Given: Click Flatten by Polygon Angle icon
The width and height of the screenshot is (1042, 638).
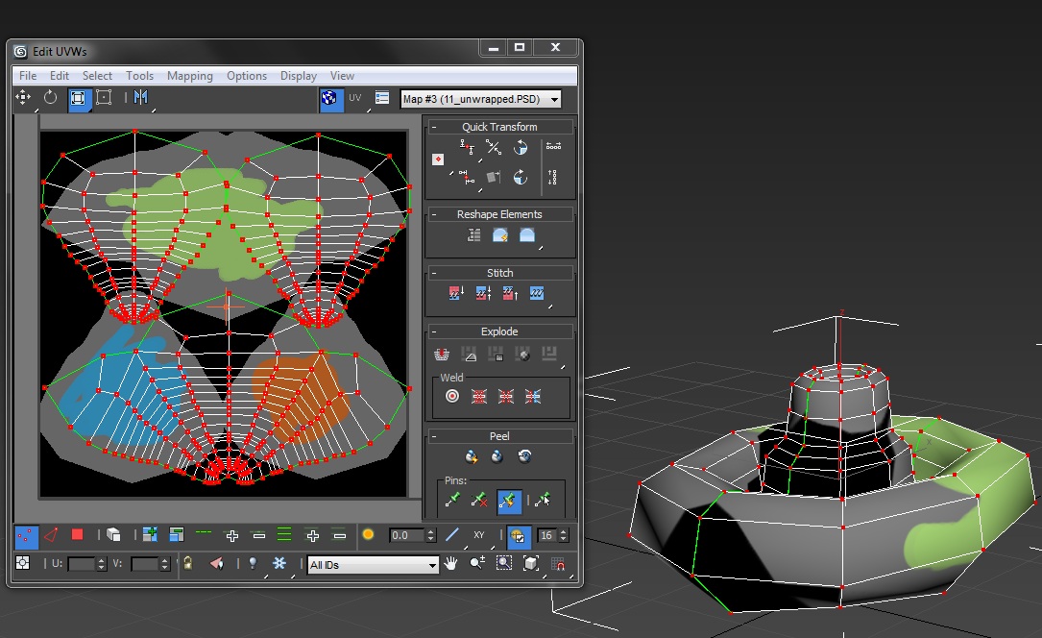Looking at the screenshot, I should point(470,355).
